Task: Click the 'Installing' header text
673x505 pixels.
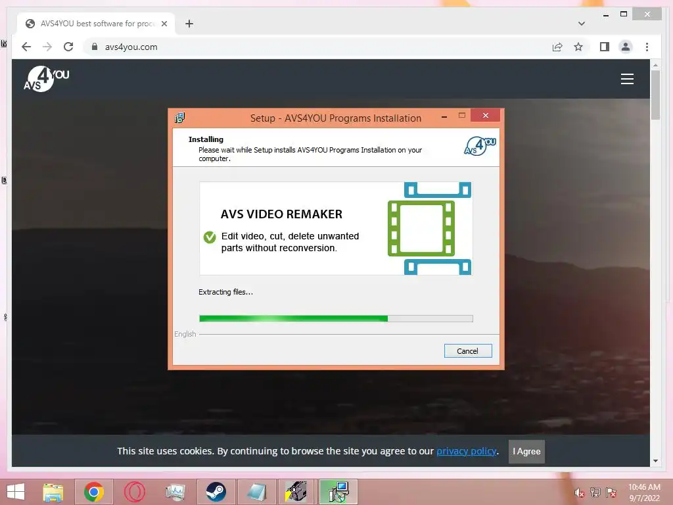Action: coord(206,139)
